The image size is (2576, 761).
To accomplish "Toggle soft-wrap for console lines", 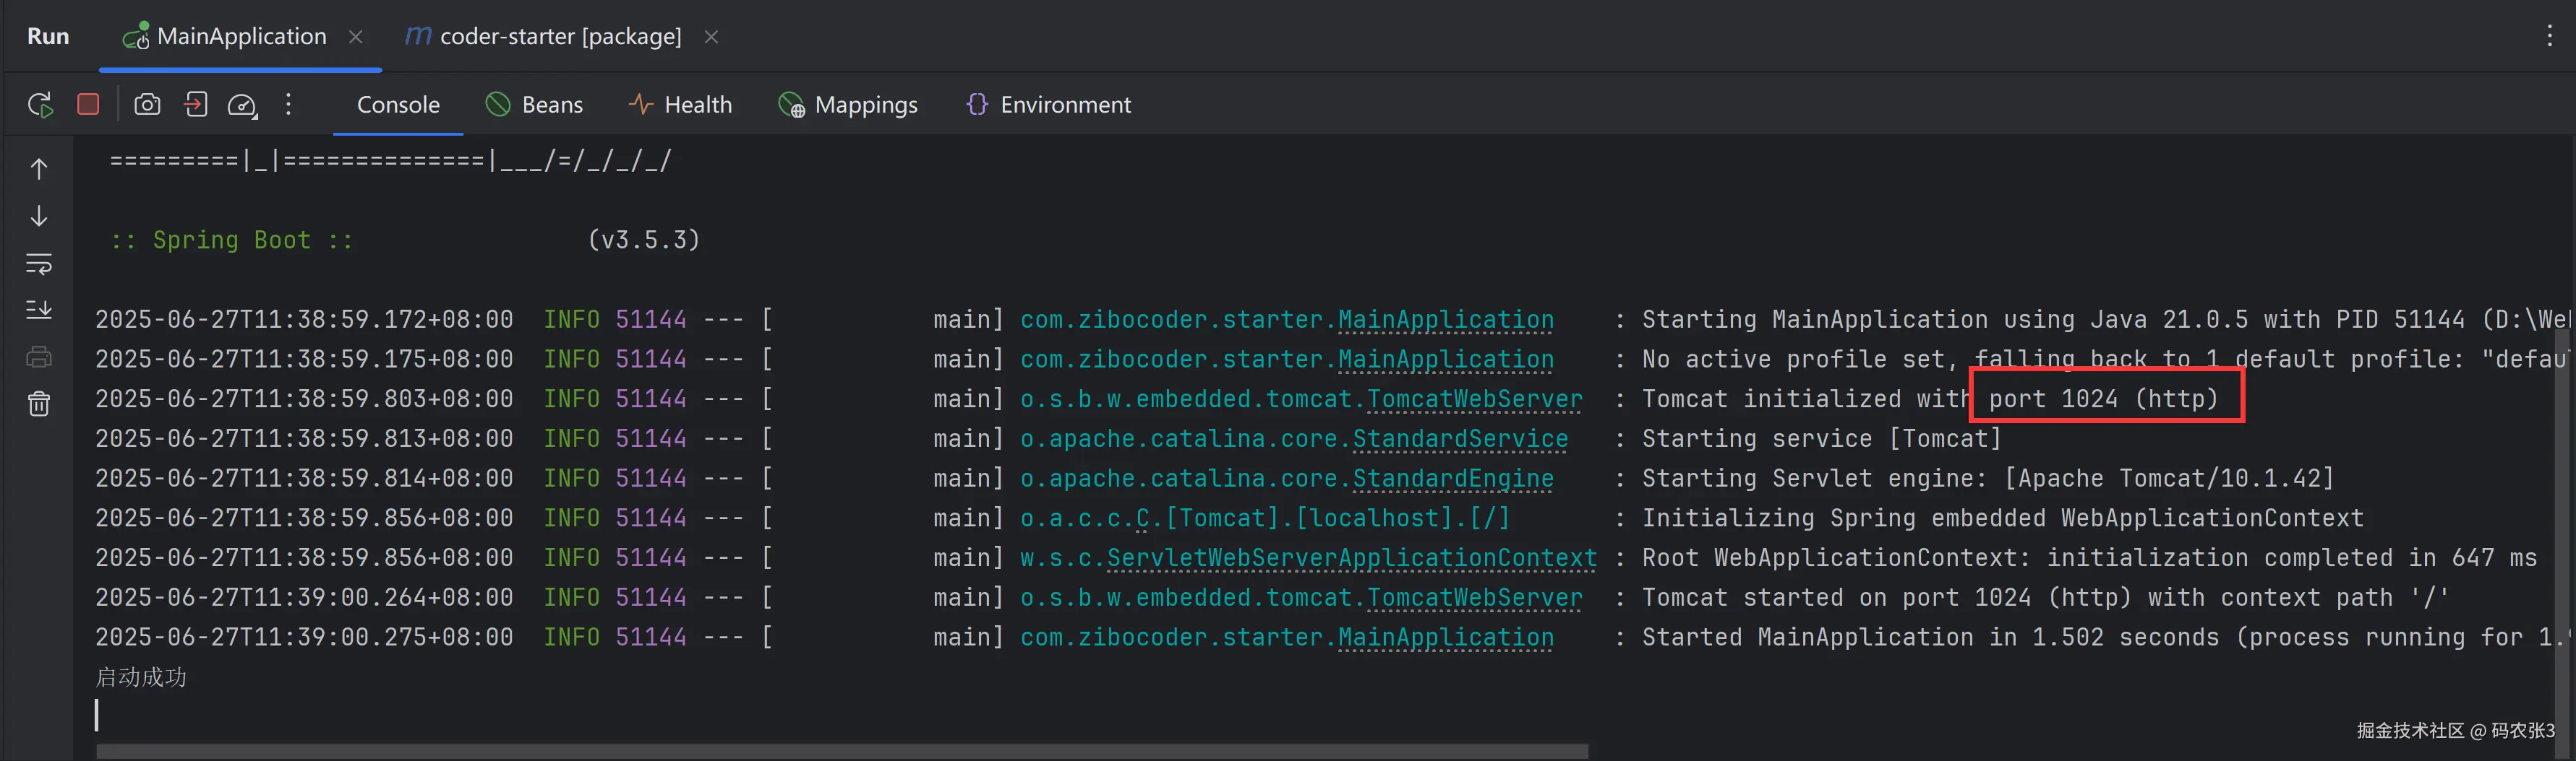I will pos(39,265).
